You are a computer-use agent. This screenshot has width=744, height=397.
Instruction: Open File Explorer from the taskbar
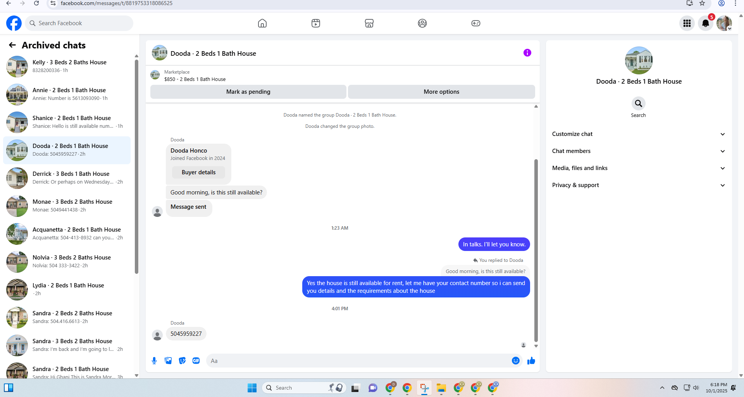pos(441,388)
